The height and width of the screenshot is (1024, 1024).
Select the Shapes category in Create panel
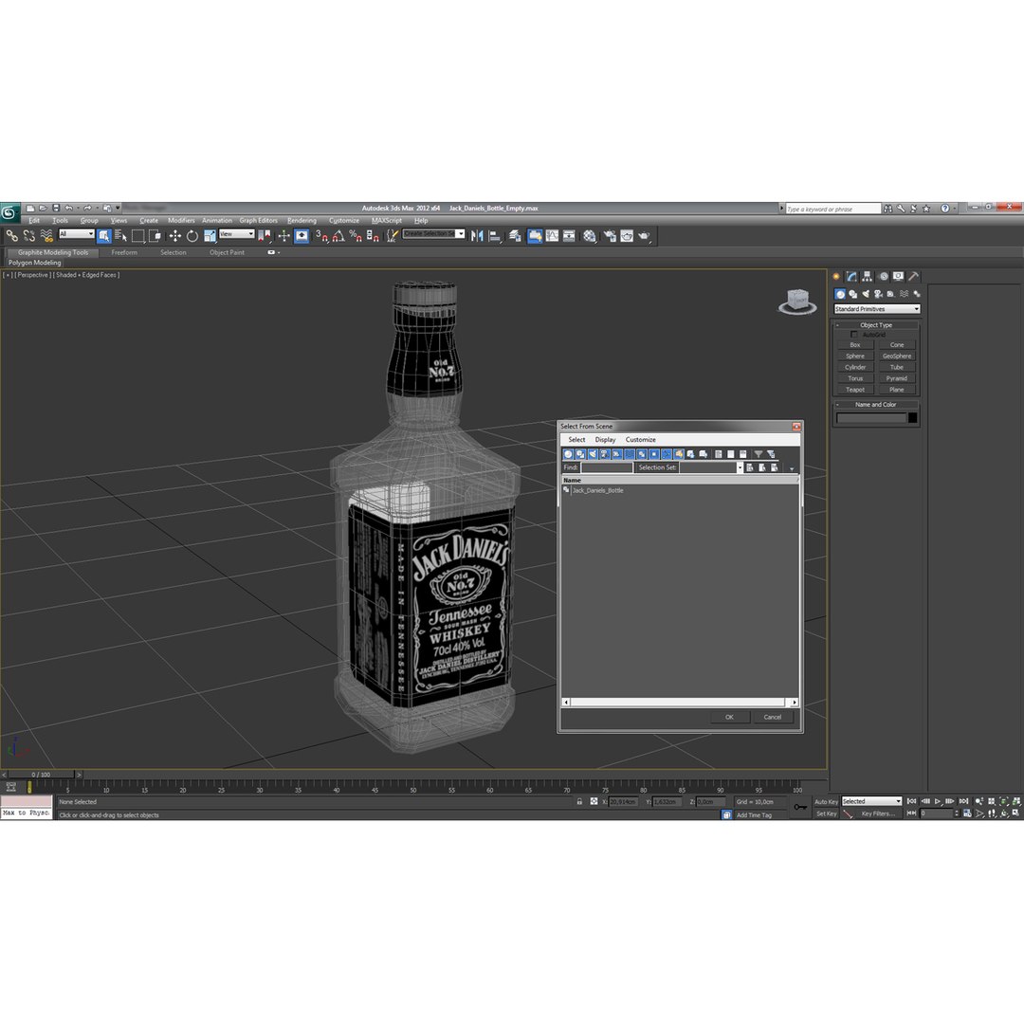853,294
